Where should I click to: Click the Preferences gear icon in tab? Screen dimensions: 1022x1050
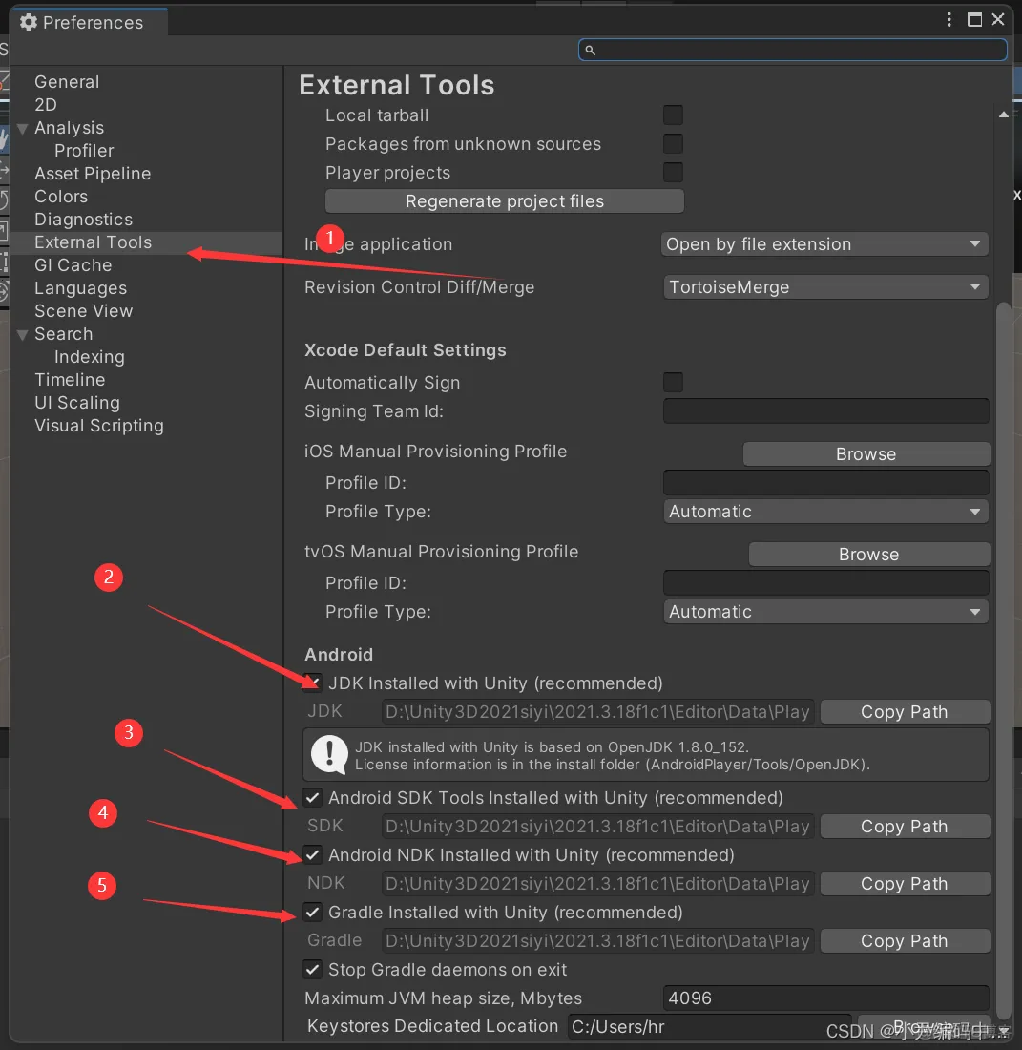pyautogui.click(x=28, y=22)
